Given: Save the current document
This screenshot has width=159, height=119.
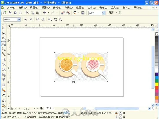Looking at the screenshot, I should pos(15,13).
